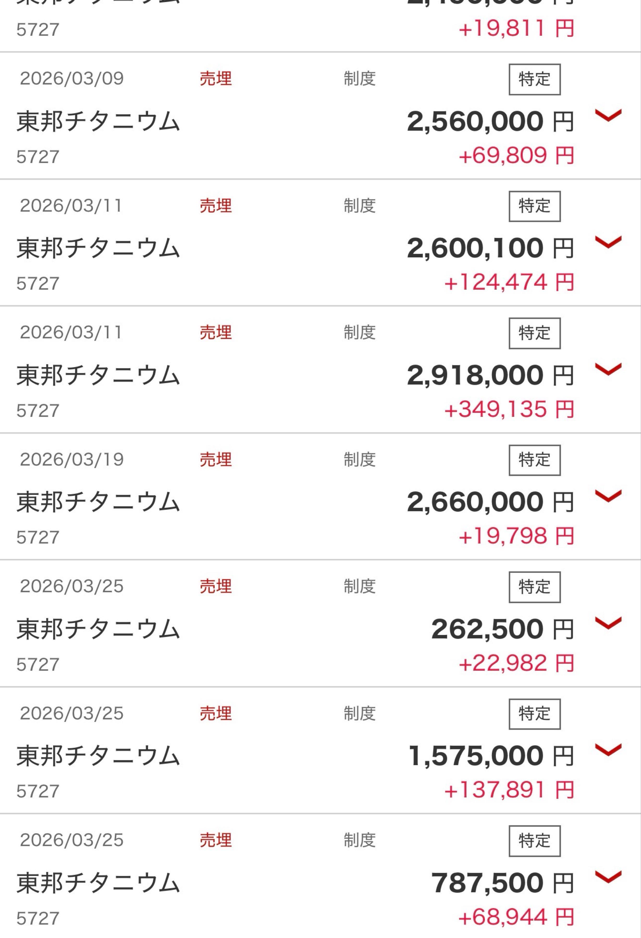The width and height of the screenshot is (641, 938).
Task: Click the 2026/03/19 trade date
Action: [72, 459]
